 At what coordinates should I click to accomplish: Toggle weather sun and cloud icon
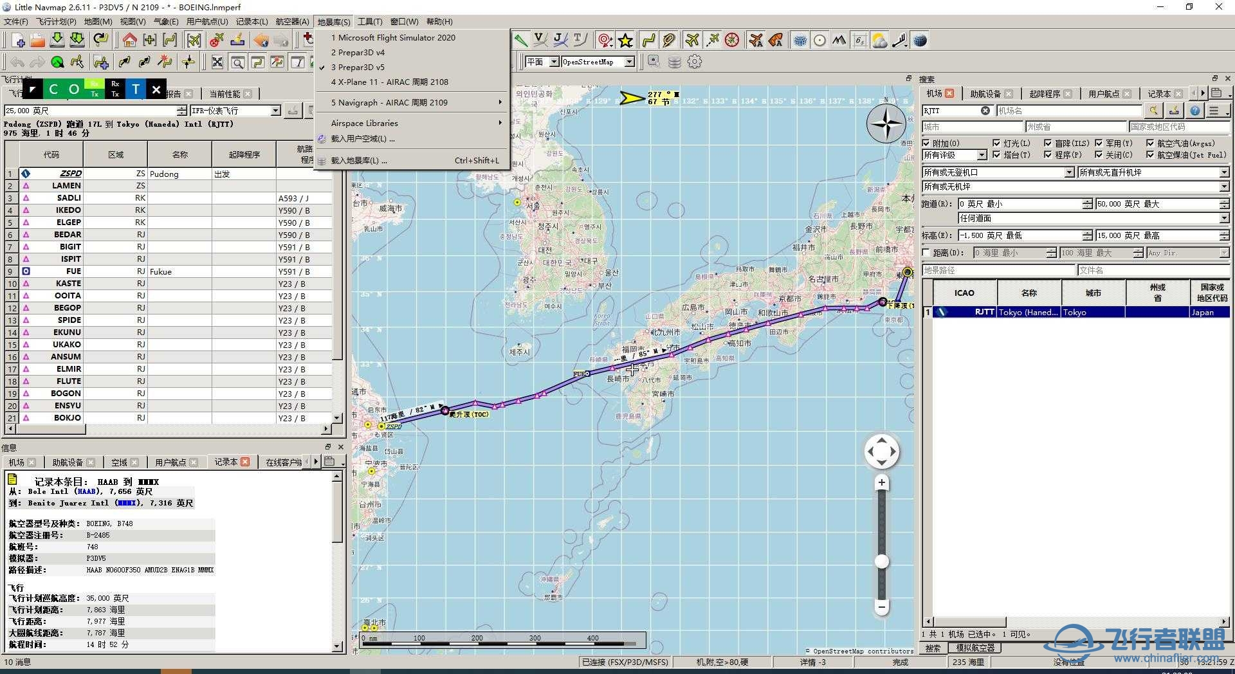coord(879,41)
